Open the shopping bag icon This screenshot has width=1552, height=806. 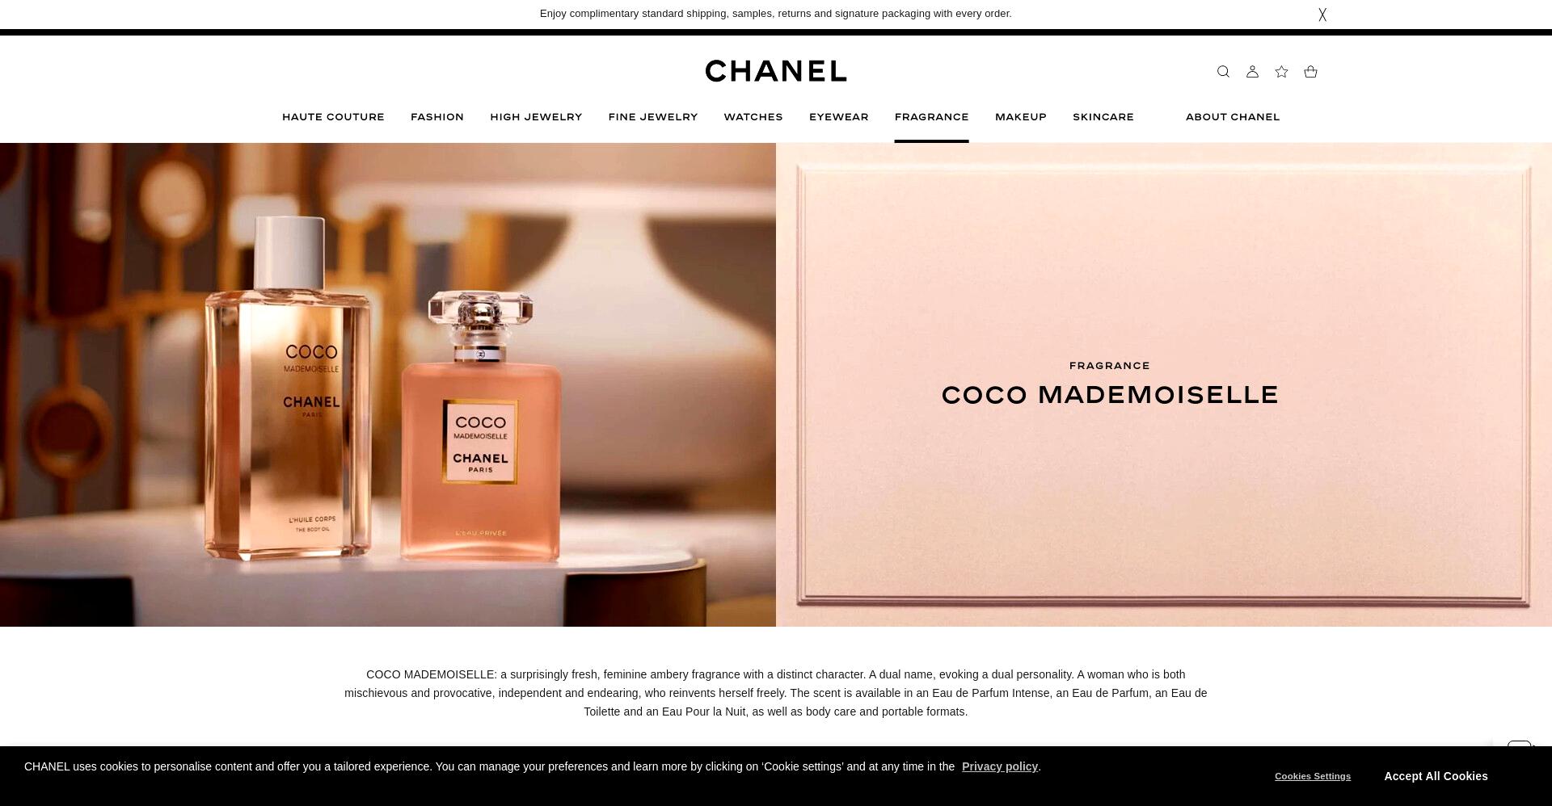1310,72
